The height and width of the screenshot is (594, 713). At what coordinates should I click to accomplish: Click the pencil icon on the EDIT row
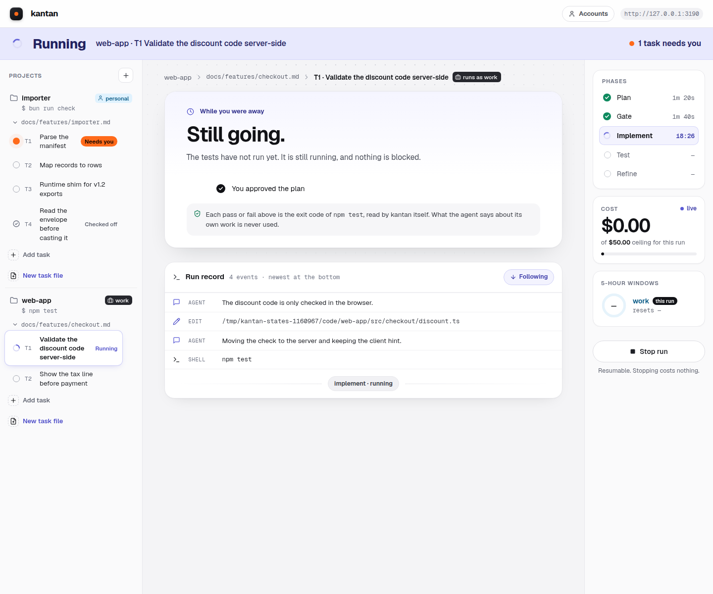pyautogui.click(x=176, y=322)
